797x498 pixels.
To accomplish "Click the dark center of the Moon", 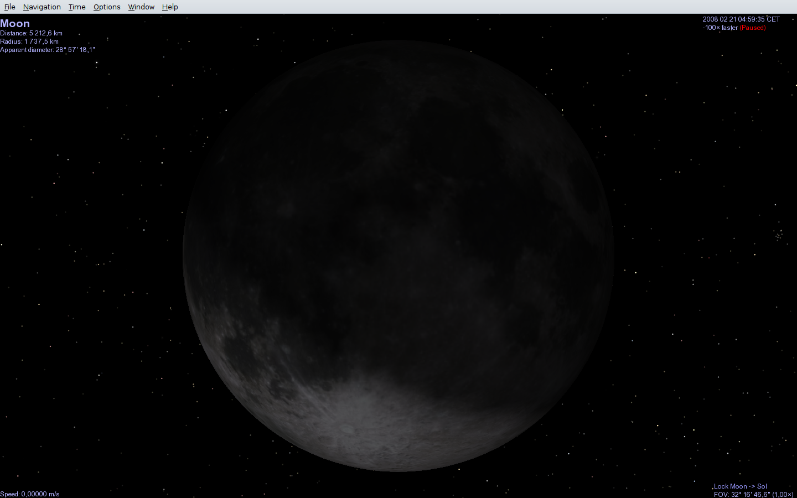I will pos(398,256).
